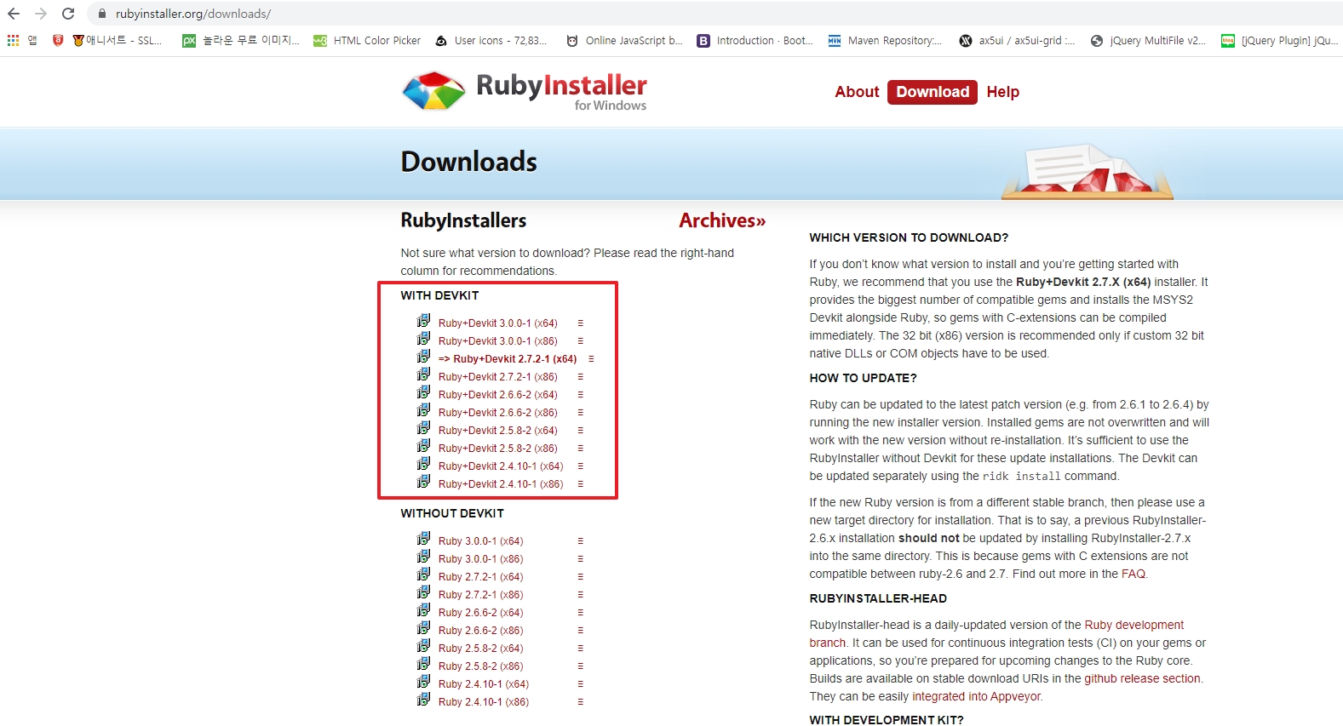Open jQuery MultiFile bookmark

(1148, 40)
